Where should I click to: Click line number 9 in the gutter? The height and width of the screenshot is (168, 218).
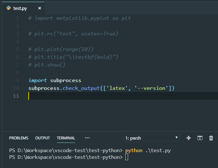click(x=18, y=80)
